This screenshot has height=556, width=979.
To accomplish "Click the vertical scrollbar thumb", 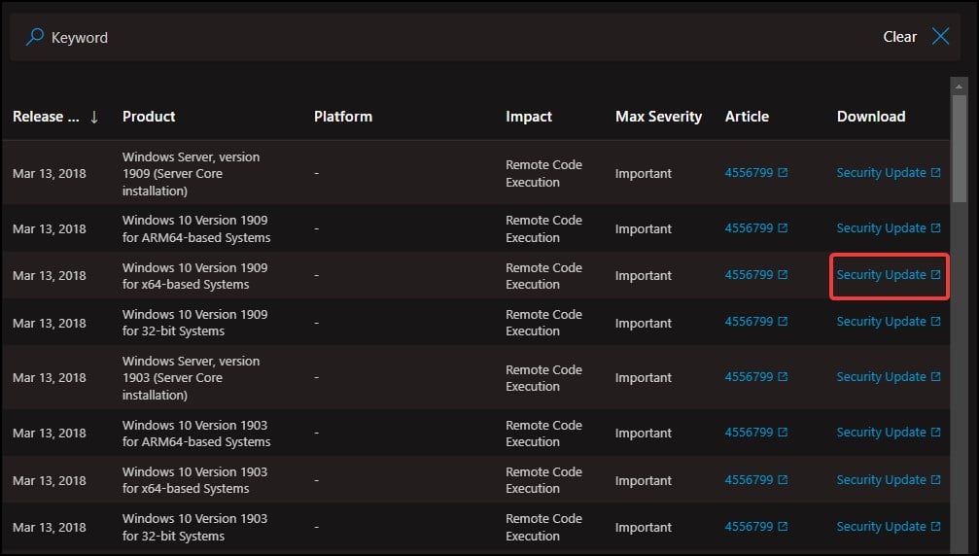I will pyautogui.click(x=959, y=149).
